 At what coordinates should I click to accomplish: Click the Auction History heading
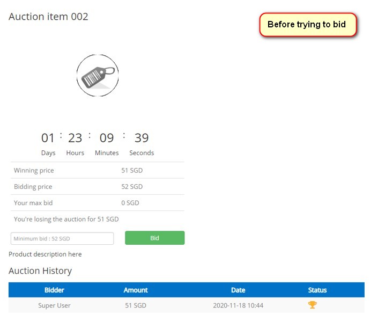[x=40, y=271]
